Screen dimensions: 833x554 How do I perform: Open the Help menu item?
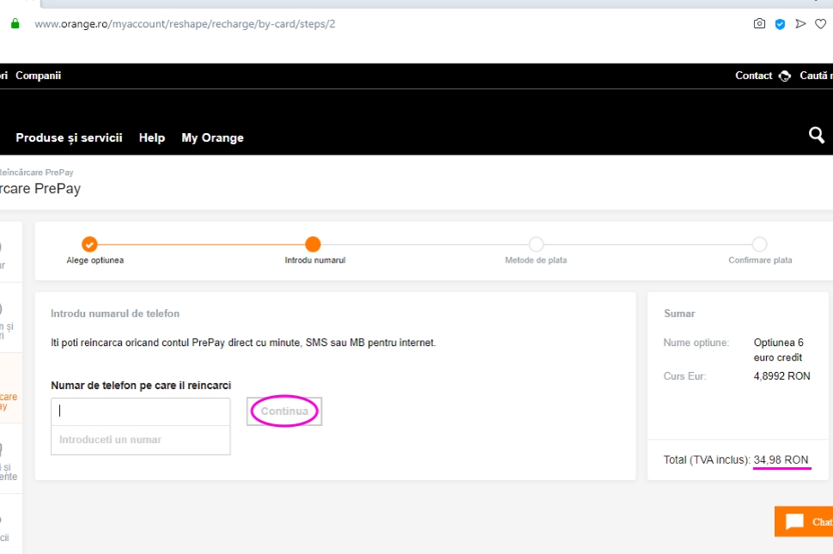point(152,137)
